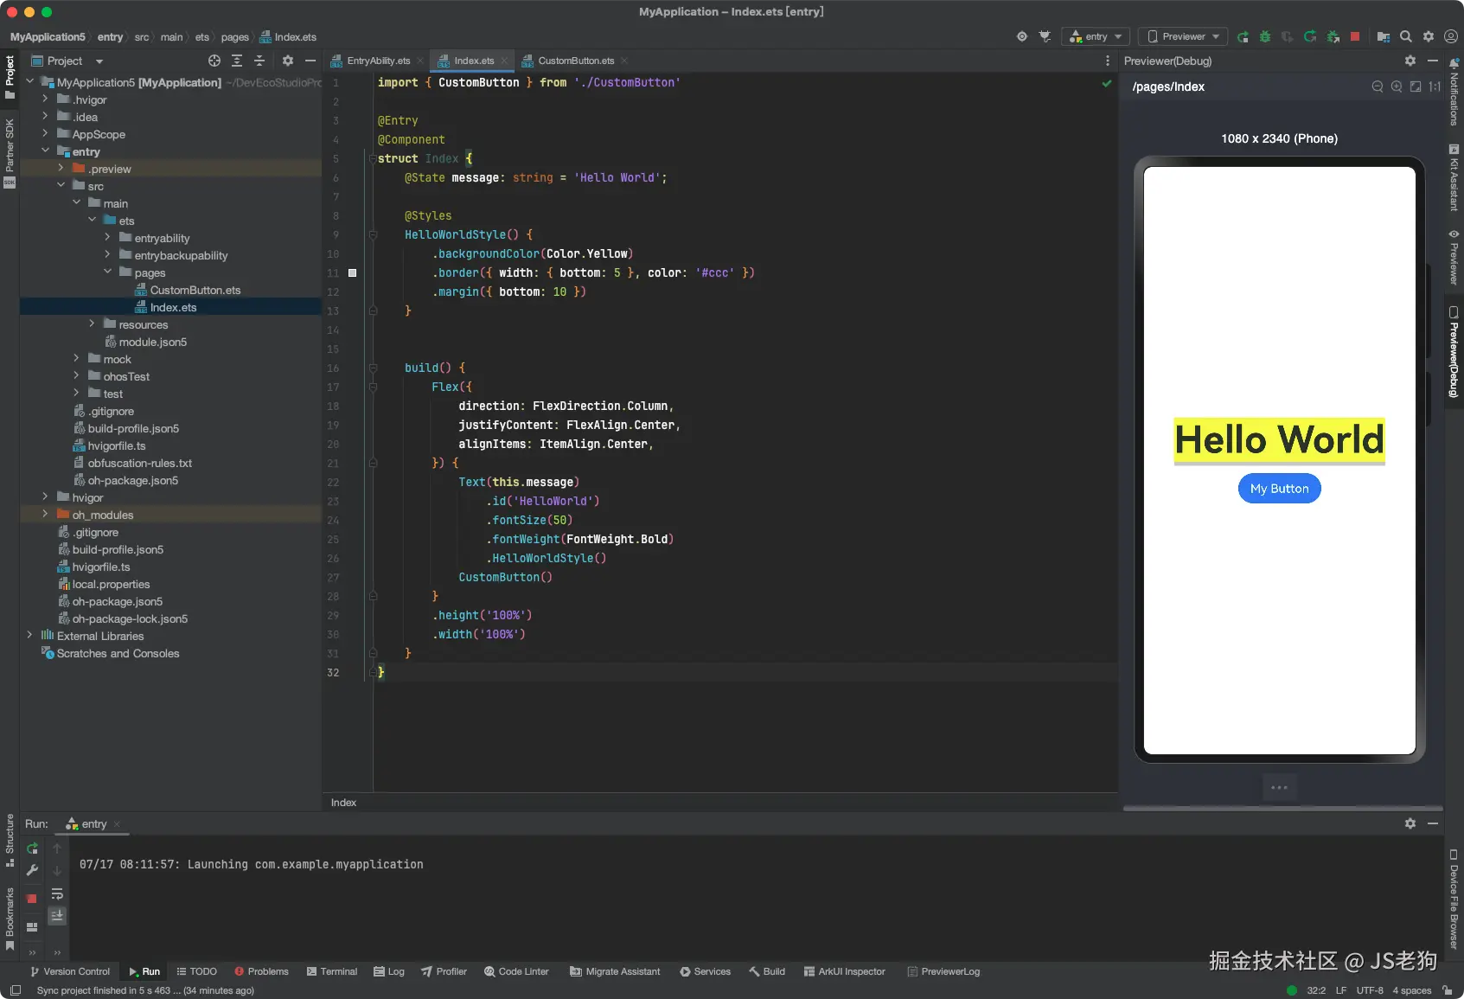Click the green debug bug icon
The height and width of the screenshot is (999, 1464).
pos(1265,36)
